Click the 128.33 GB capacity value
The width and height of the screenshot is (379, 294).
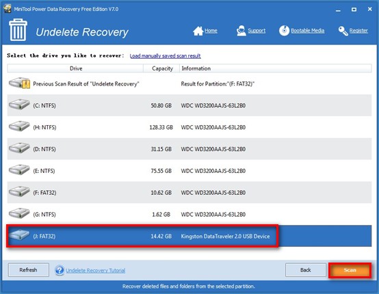point(161,127)
